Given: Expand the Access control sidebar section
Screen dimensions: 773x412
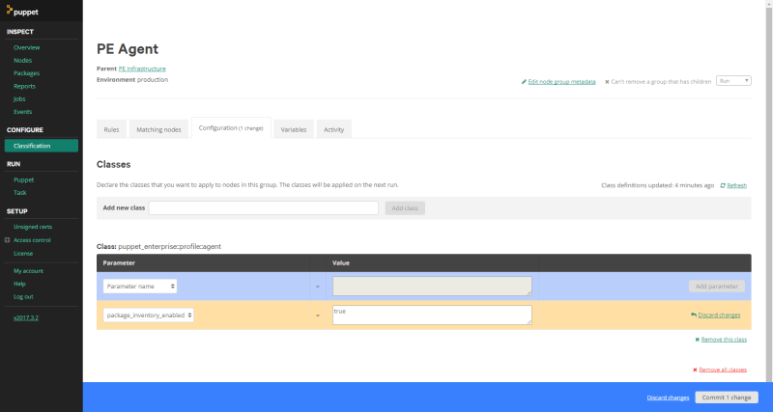Looking at the screenshot, I should click(x=7, y=239).
